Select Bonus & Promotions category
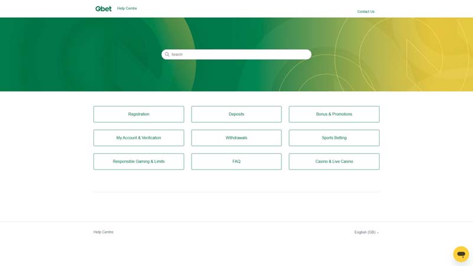Screen dimensions: 473x266 pos(334,114)
